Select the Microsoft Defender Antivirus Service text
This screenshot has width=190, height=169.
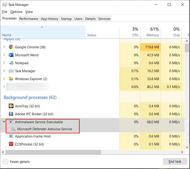pos(44,129)
